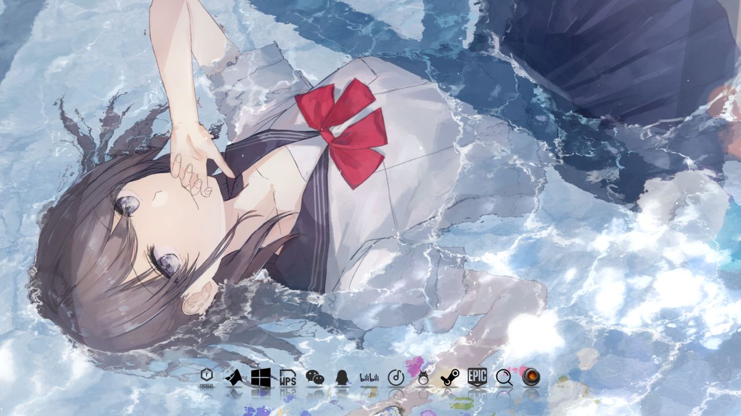Launch bilibili from the dock
The width and height of the screenshot is (741, 416).
tap(369, 377)
